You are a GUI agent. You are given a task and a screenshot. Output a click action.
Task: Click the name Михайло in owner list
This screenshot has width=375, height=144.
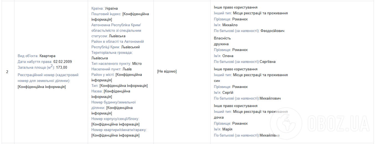pos(230,25)
